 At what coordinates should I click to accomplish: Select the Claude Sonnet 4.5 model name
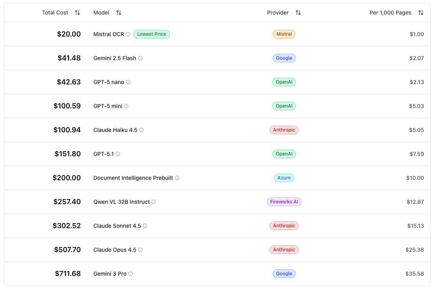pyautogui.click(x=117, y=226)
